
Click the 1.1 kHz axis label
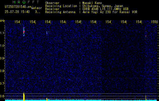coord(2,33)
